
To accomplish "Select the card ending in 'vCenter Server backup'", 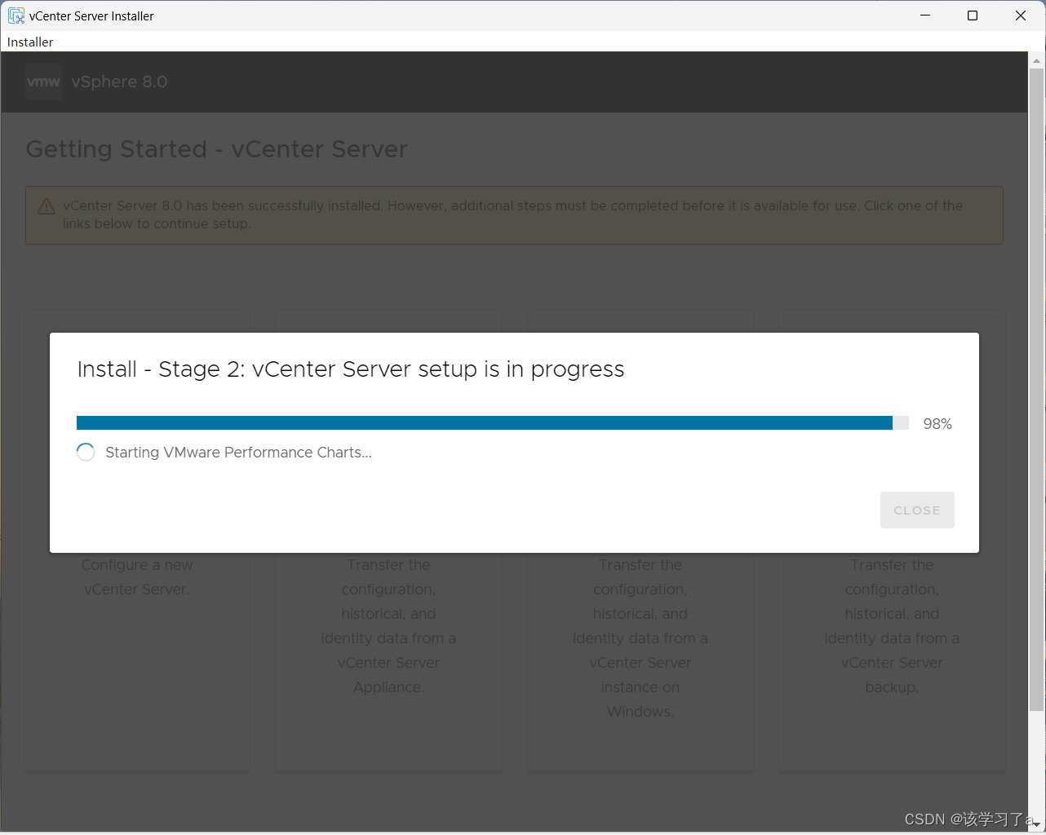I will pos(892,541).
